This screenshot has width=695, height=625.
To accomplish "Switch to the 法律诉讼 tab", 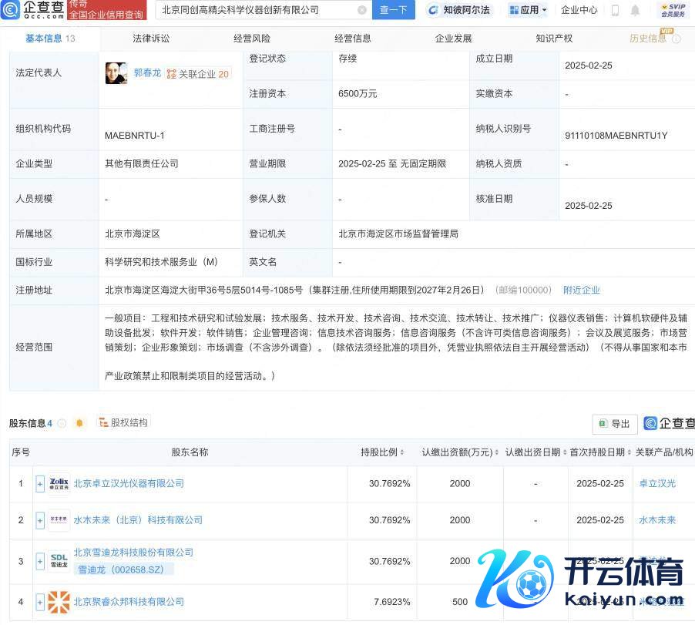I will click(x=151, y=38).
